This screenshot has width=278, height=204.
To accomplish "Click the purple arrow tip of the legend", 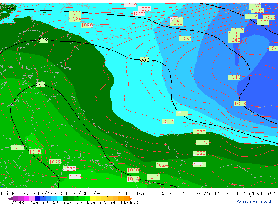I will (x=10, y=198).
